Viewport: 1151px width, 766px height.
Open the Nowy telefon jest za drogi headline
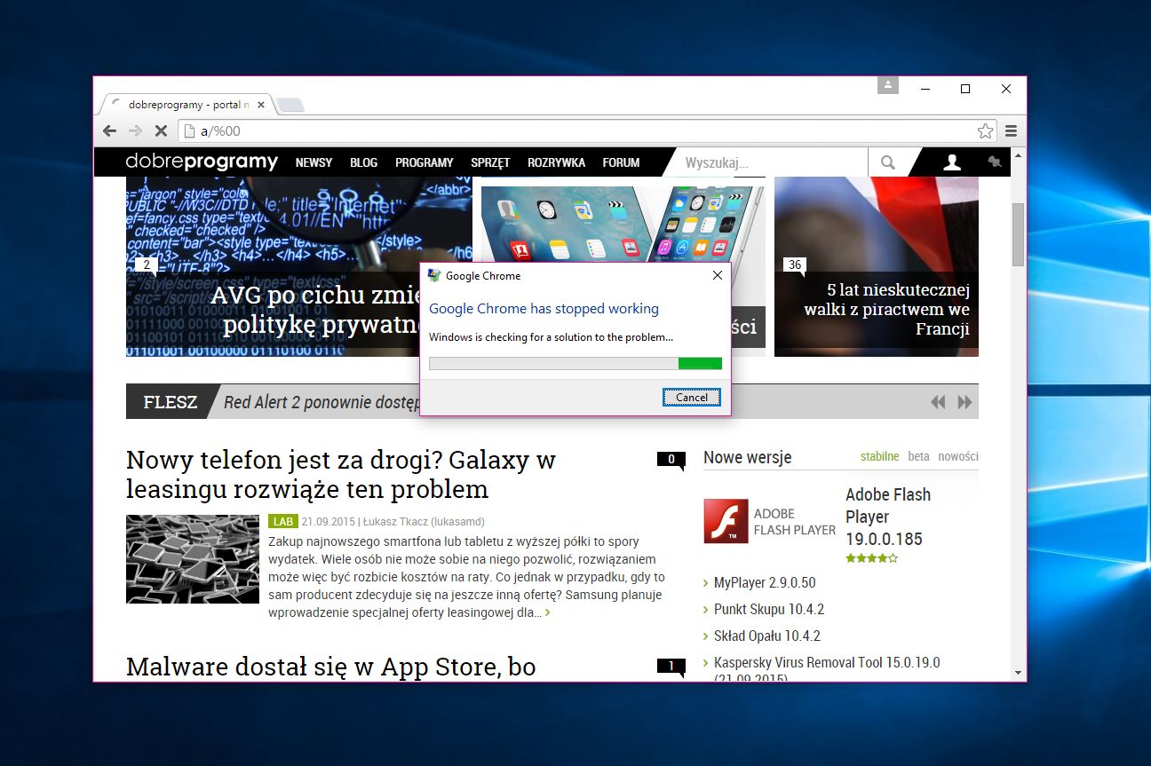coord(341,474)
